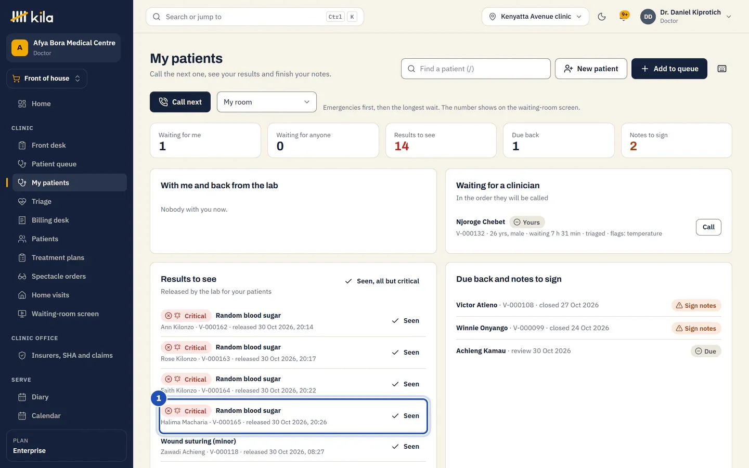Click the Home visits house icon

pos(22,295)
